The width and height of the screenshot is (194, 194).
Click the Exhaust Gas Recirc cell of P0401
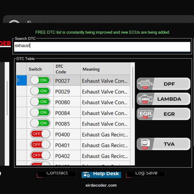(x=105, y=145)
